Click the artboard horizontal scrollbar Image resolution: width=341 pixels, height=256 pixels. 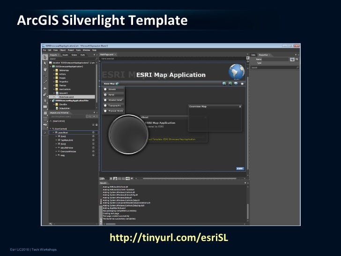[189, 179]
